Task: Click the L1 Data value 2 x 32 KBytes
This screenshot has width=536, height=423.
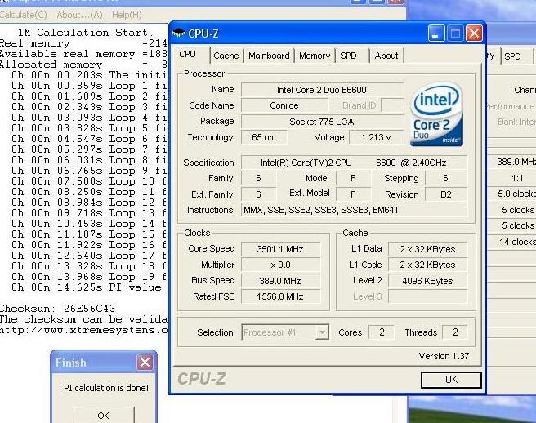Action: (x=427, y=249)
